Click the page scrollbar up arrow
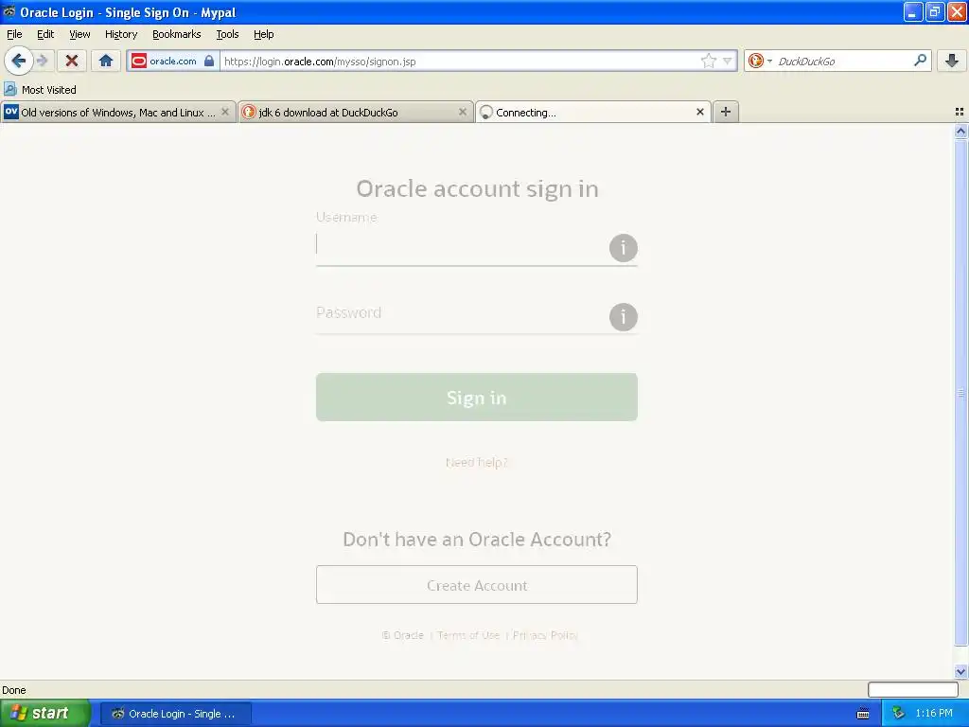 coord(960,131)
